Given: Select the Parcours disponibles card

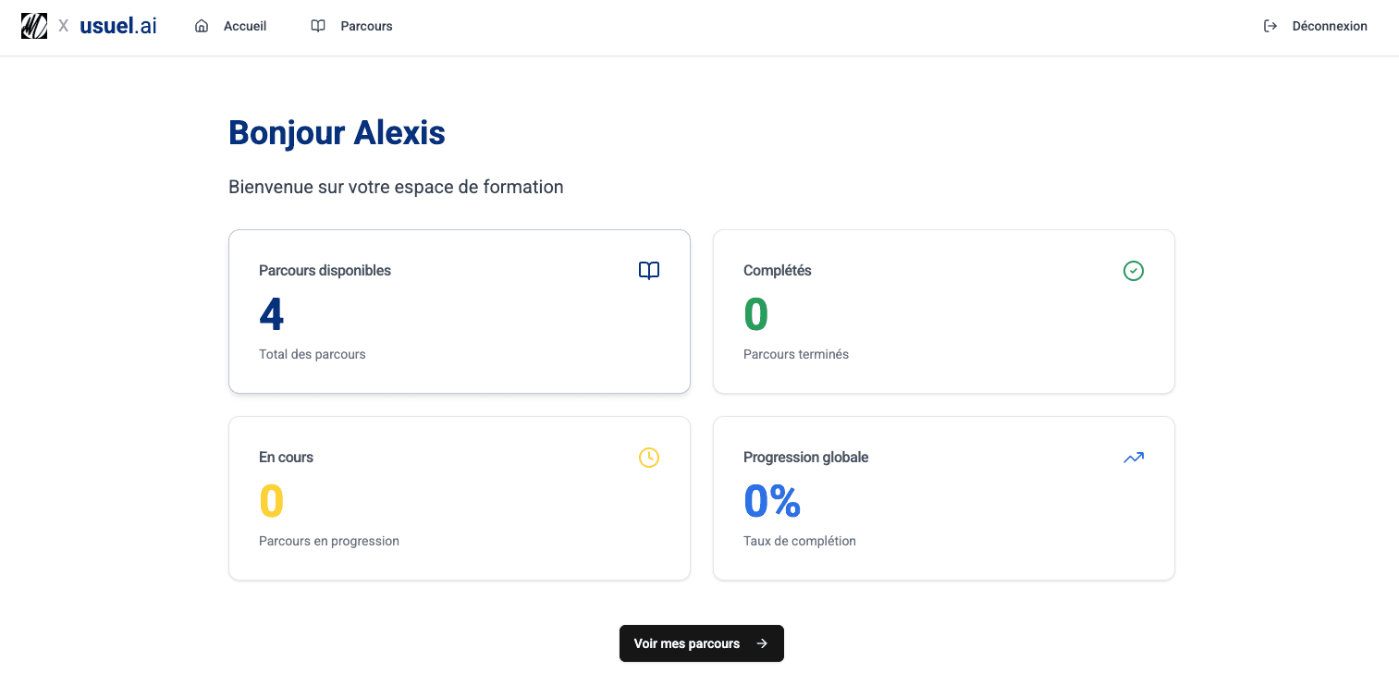Looking at the screenshot, I should [x=460, y=312].
